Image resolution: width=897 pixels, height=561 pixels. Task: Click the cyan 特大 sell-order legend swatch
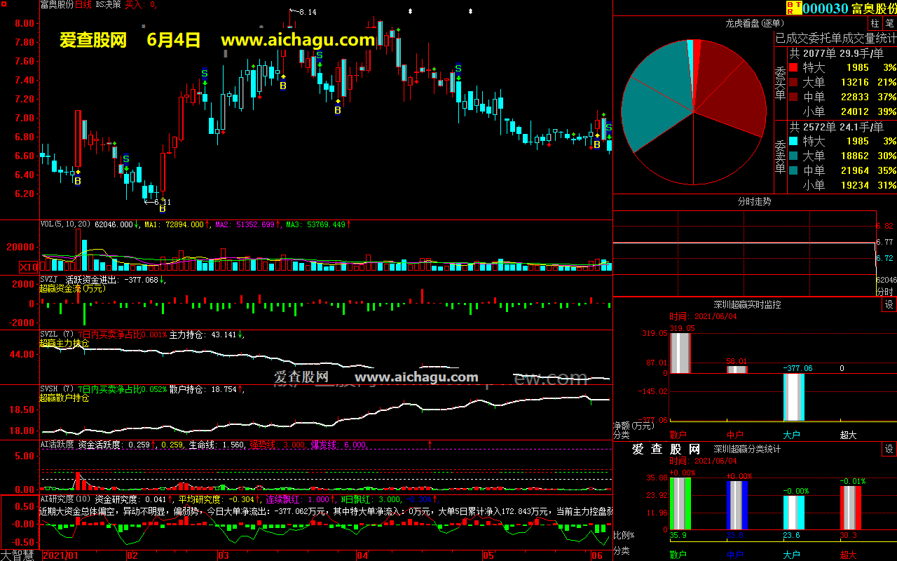[793, 142]
